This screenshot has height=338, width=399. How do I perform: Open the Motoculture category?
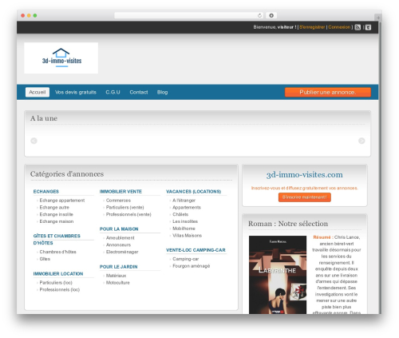pos(118,283)
